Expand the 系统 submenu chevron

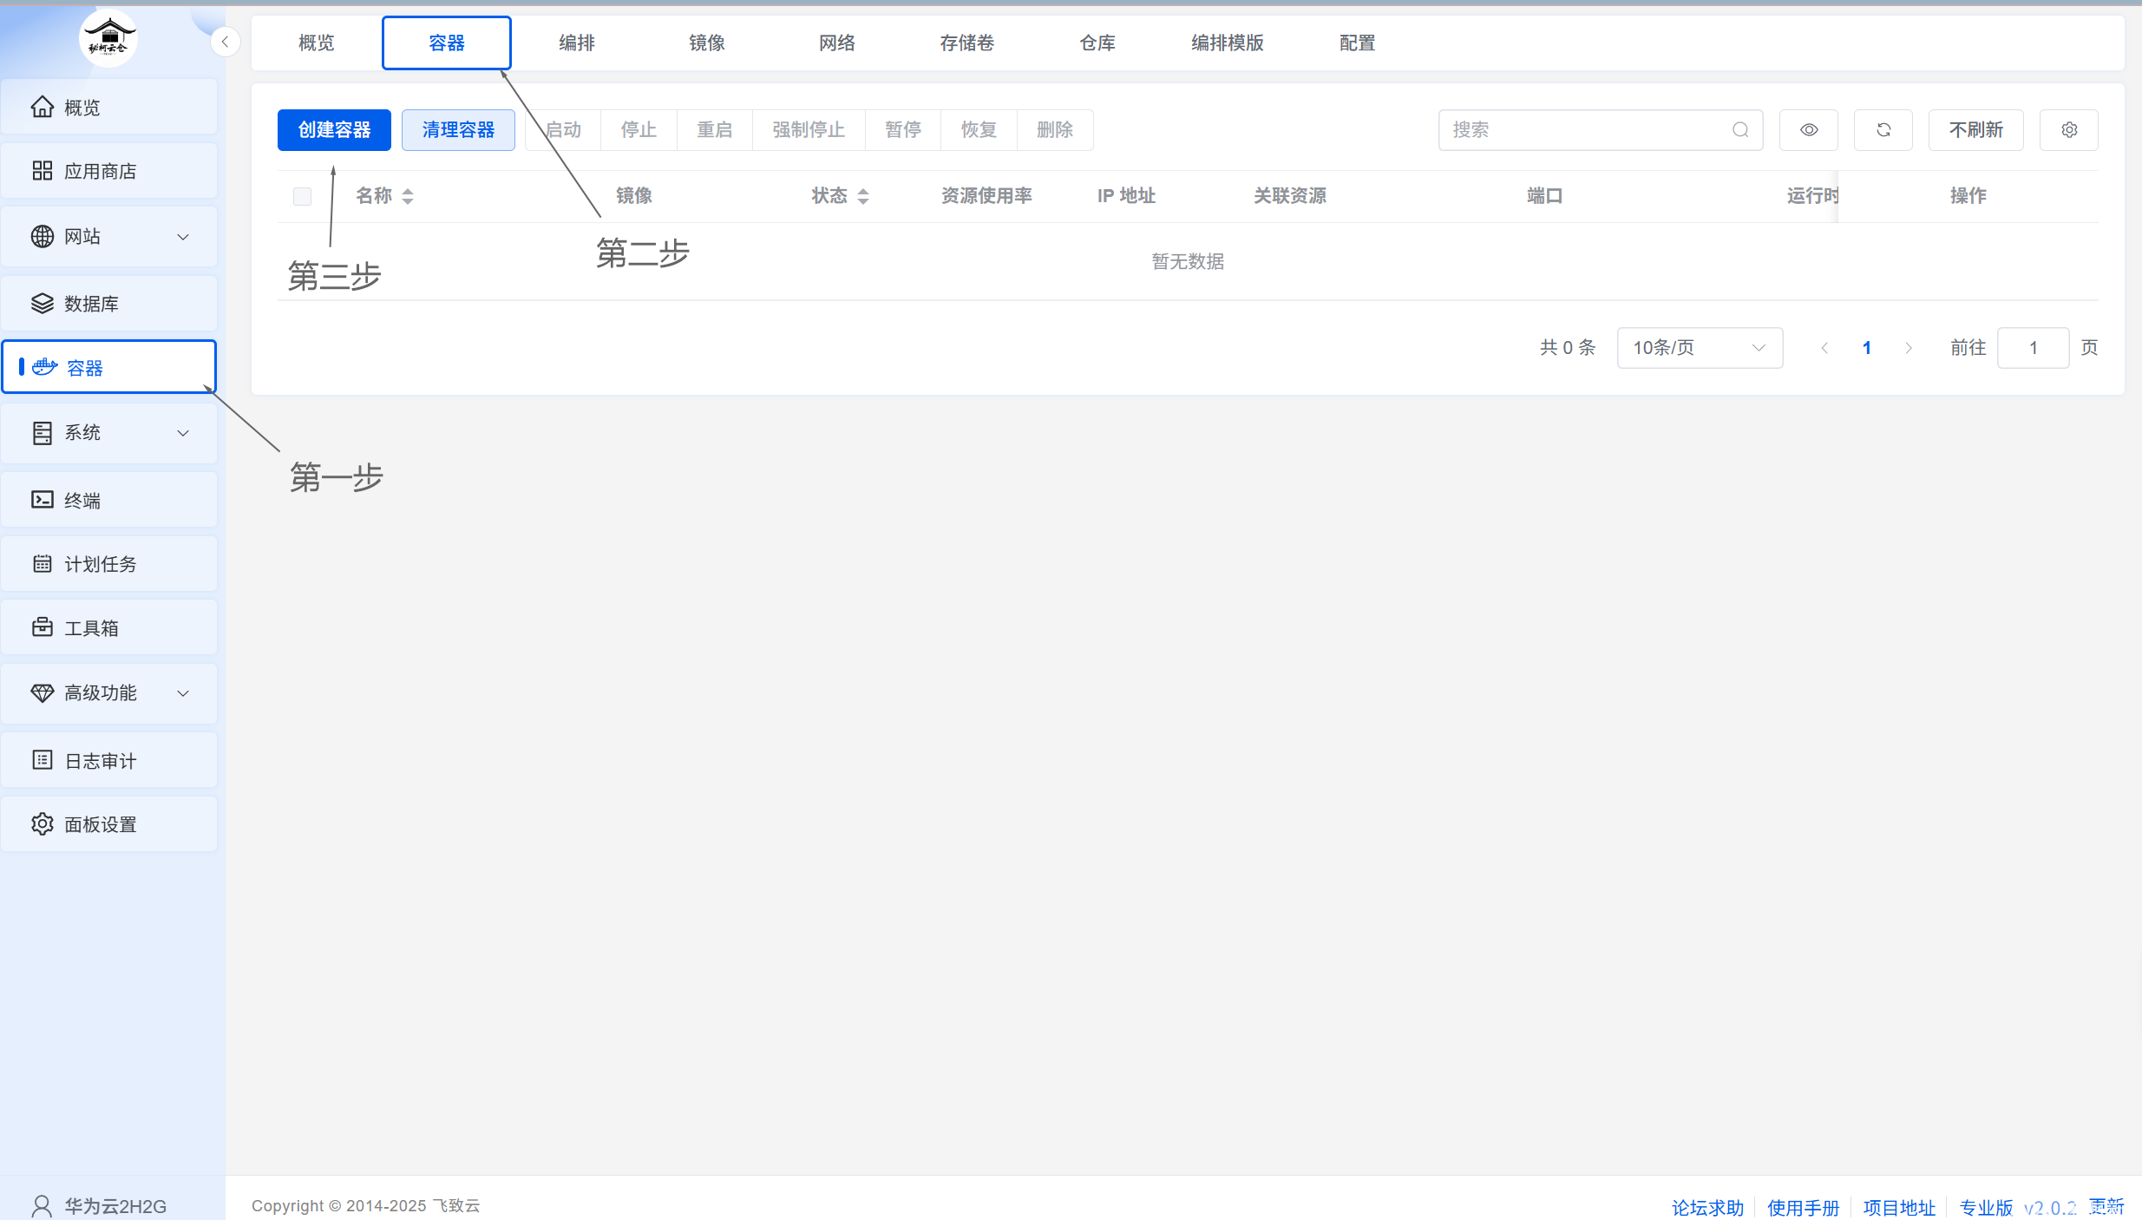click(x=183, y=433)
